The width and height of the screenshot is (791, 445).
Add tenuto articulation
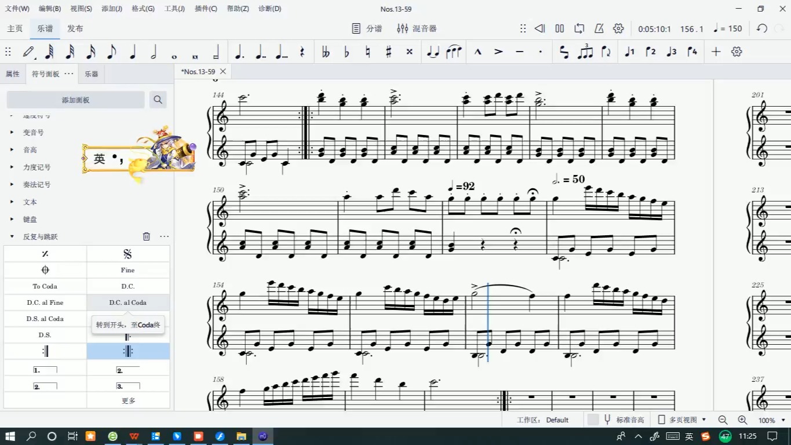[x=519, y=52]
